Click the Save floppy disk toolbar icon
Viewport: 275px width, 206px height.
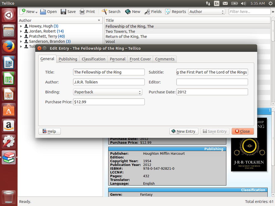pos(63,11)
